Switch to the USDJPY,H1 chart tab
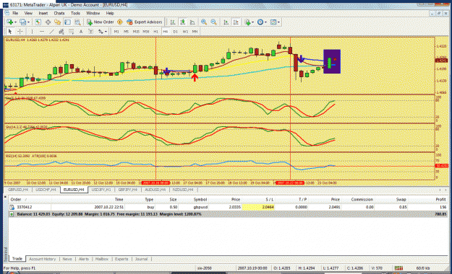 pos(101,190)
